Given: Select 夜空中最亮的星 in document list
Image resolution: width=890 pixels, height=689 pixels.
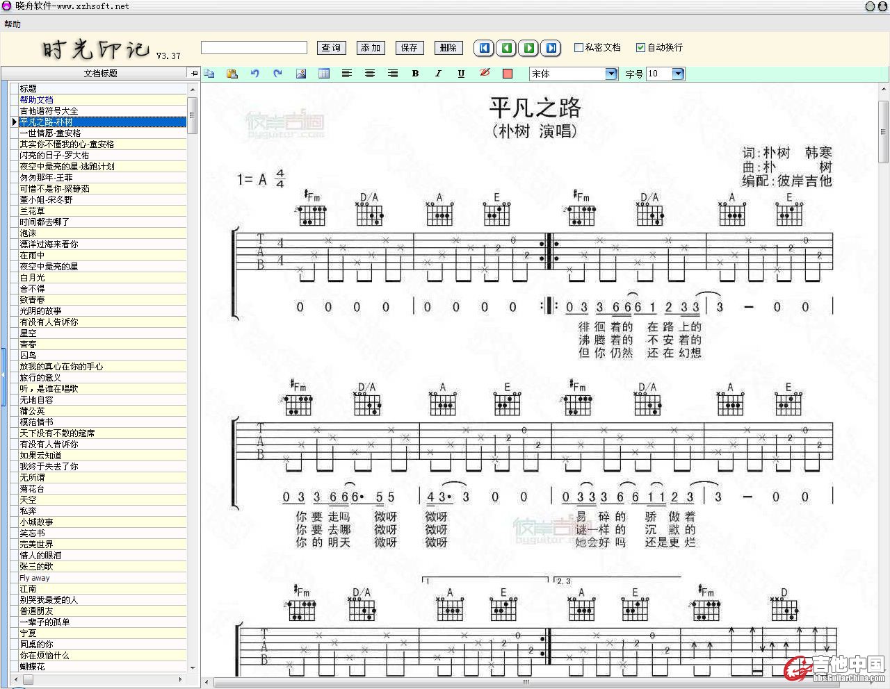Looking at the screenshot, I should [49, 267].
